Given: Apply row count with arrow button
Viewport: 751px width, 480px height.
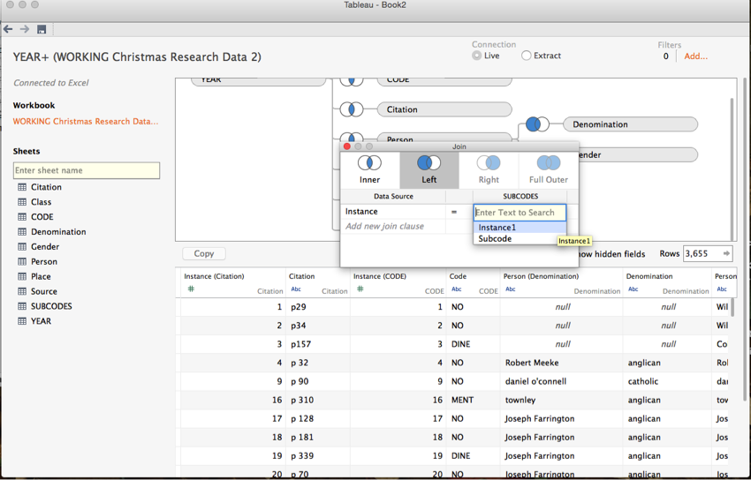Looking at the screenshot, I should 726,253.
